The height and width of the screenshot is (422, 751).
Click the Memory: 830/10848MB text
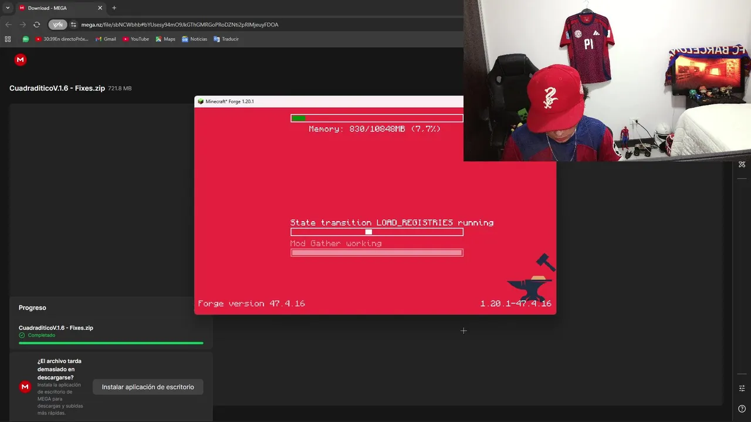[374, 129]
